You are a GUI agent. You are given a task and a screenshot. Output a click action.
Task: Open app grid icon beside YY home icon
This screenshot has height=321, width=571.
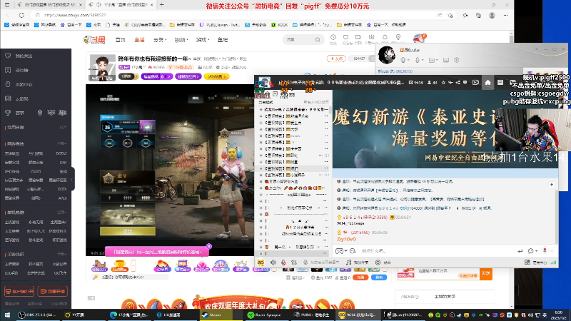tap(500, 83)
